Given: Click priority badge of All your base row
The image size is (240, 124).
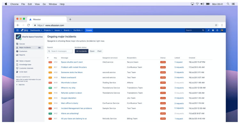Looking at the screenshot, I should click(x=50, y=119).
